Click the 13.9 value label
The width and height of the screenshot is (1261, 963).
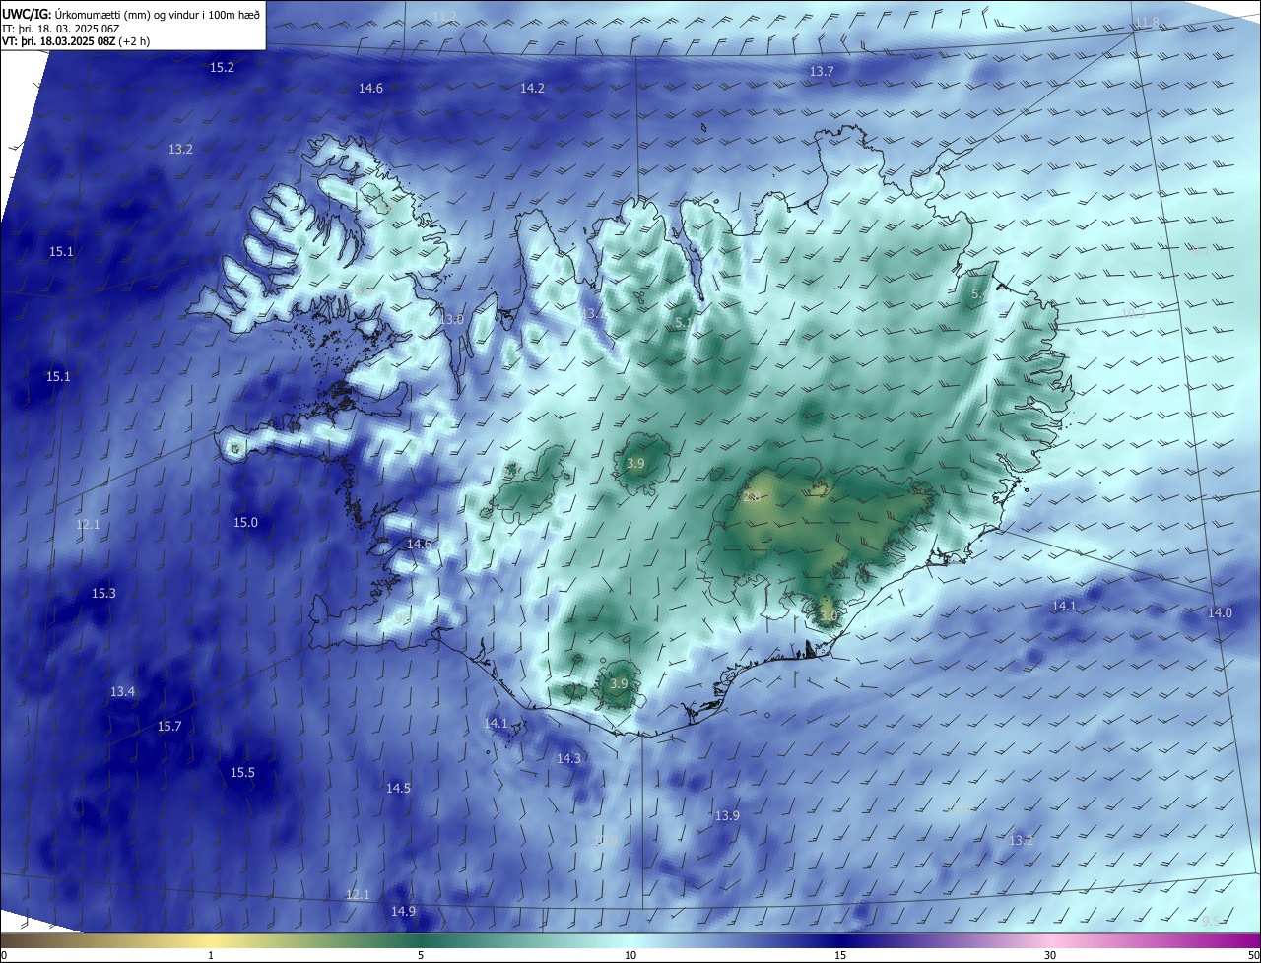[x=727, y=815]
